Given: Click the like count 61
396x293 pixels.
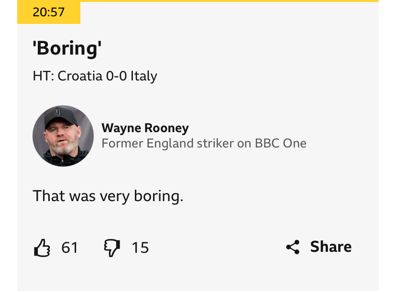Looking at the screenshot, I should pyautogui.click(x=69, y=248).
